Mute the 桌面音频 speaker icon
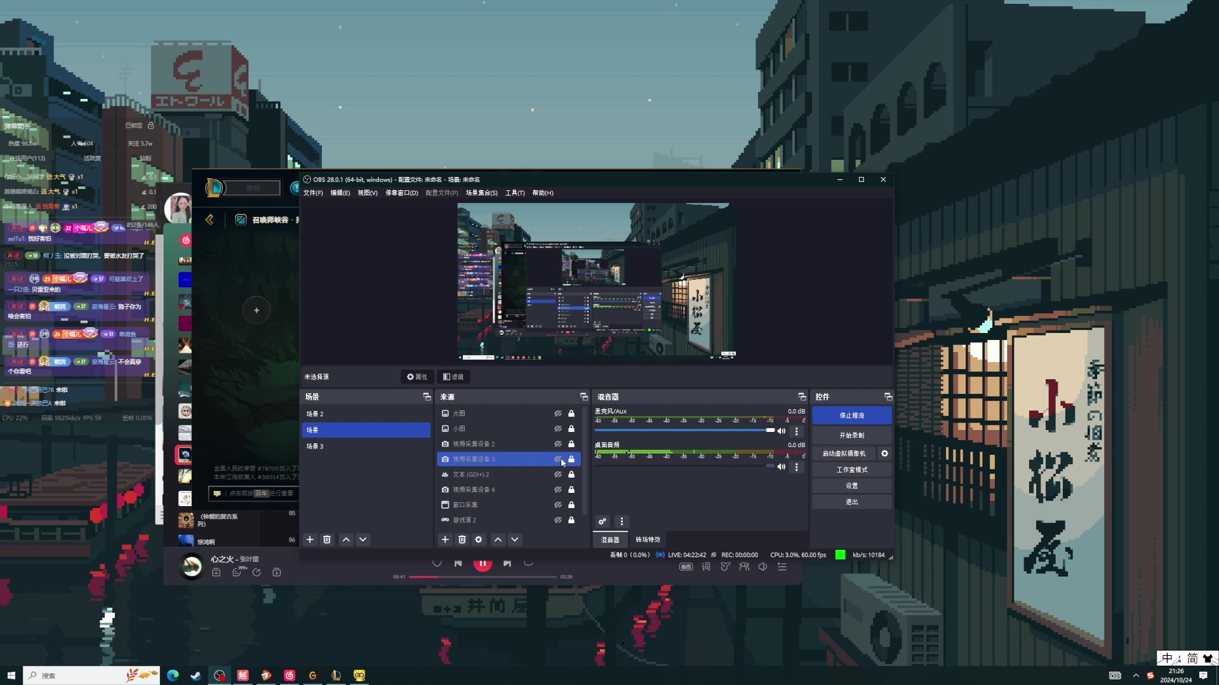Screen dimensions: 1219x685 point(782,467)
